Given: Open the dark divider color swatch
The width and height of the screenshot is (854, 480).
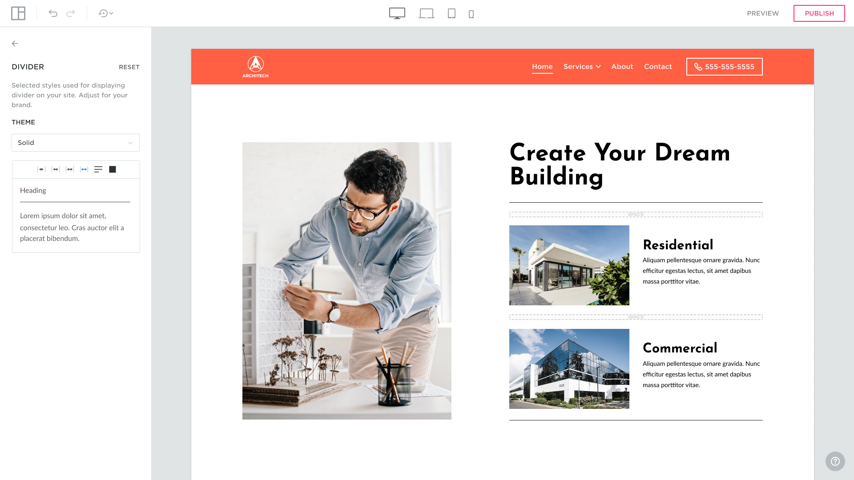Looking at the screenshot, I should click(x=113, y=169).
